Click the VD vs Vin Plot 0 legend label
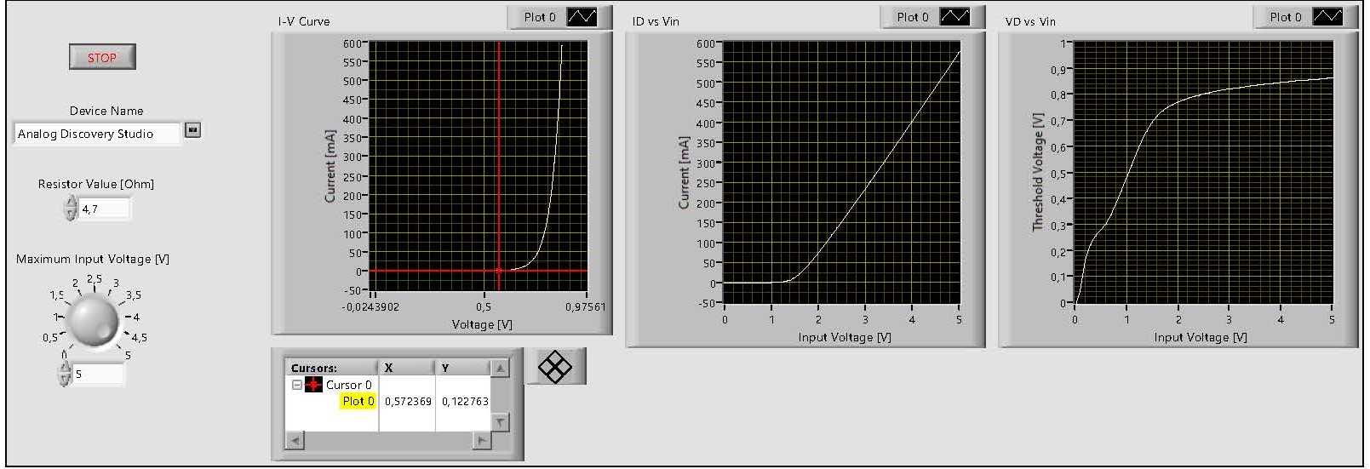This screenshot has width=1370, height=469. tap(1285, 17)
